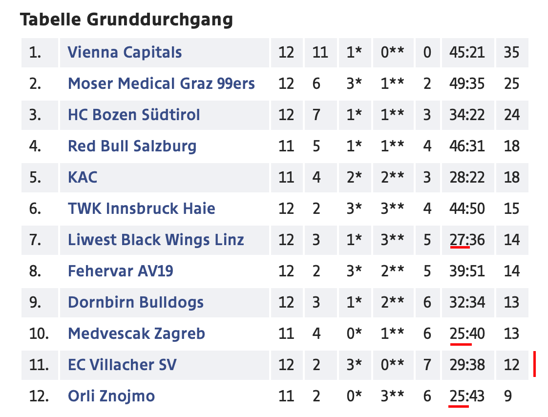This screenshot has height=417, width=548.
Task: Open TWK Innsbruck Haie link
Action: tap(141, 208)
